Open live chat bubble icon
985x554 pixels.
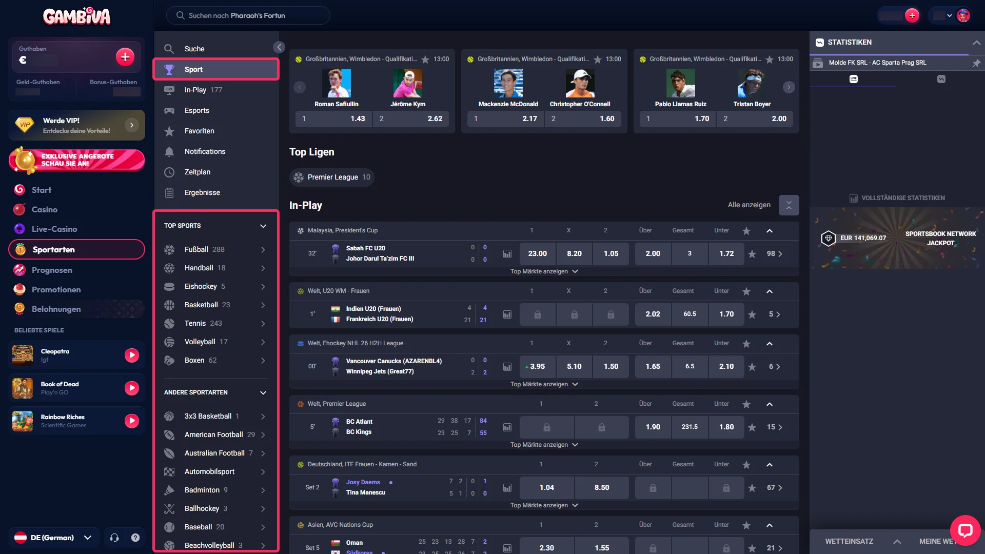tap(965, 530)
